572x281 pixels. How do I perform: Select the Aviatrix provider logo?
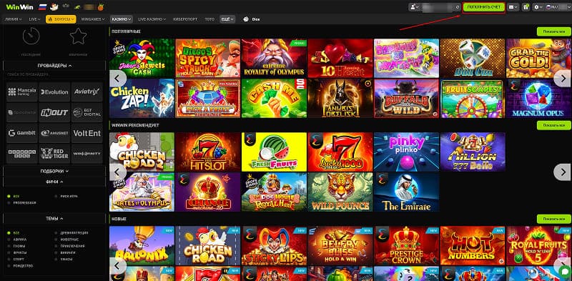tap(87, 92)
